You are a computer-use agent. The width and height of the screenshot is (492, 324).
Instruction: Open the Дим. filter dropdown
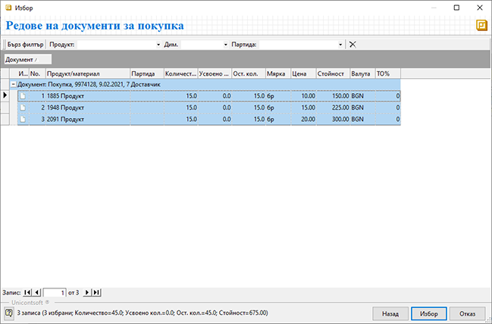tap(225, 45)
